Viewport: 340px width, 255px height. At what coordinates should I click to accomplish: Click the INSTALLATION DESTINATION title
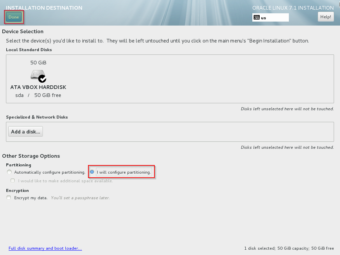click(x=44, y=8)
